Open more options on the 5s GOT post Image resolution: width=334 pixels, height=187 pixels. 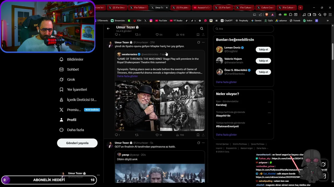tap(203, 143)
